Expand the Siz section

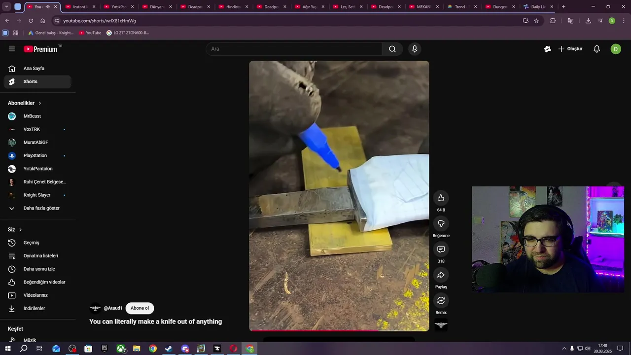(15, 230)
